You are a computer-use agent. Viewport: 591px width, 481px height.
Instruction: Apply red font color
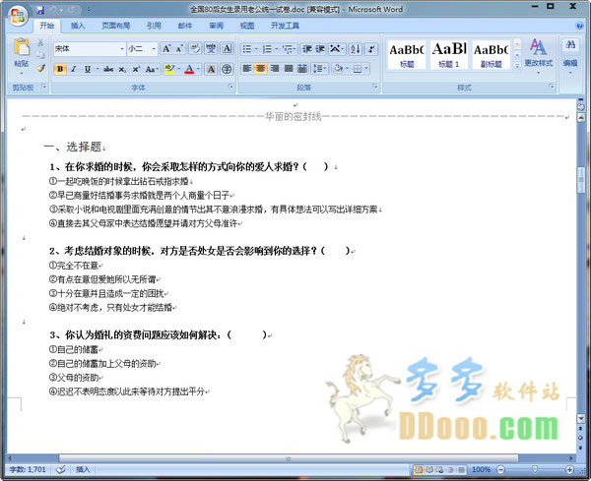189,69
